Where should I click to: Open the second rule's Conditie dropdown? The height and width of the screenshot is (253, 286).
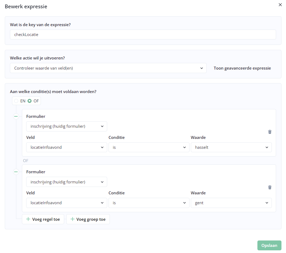pos(149,203)
